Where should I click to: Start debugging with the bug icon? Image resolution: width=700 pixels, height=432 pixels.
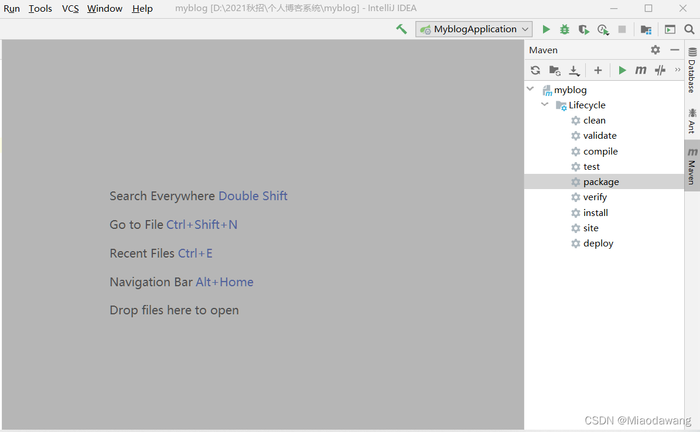tap(565, 29)
